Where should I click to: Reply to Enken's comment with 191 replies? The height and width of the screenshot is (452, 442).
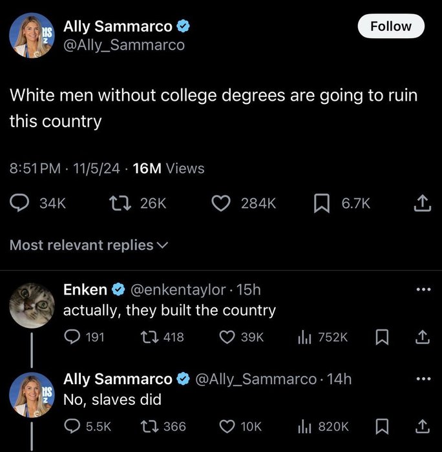tap(72, 337)
